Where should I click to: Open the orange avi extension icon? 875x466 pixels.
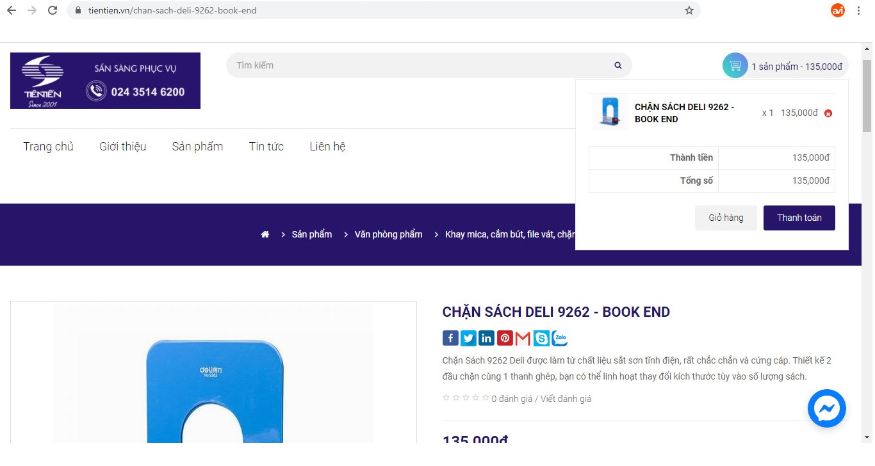[837, 10]
